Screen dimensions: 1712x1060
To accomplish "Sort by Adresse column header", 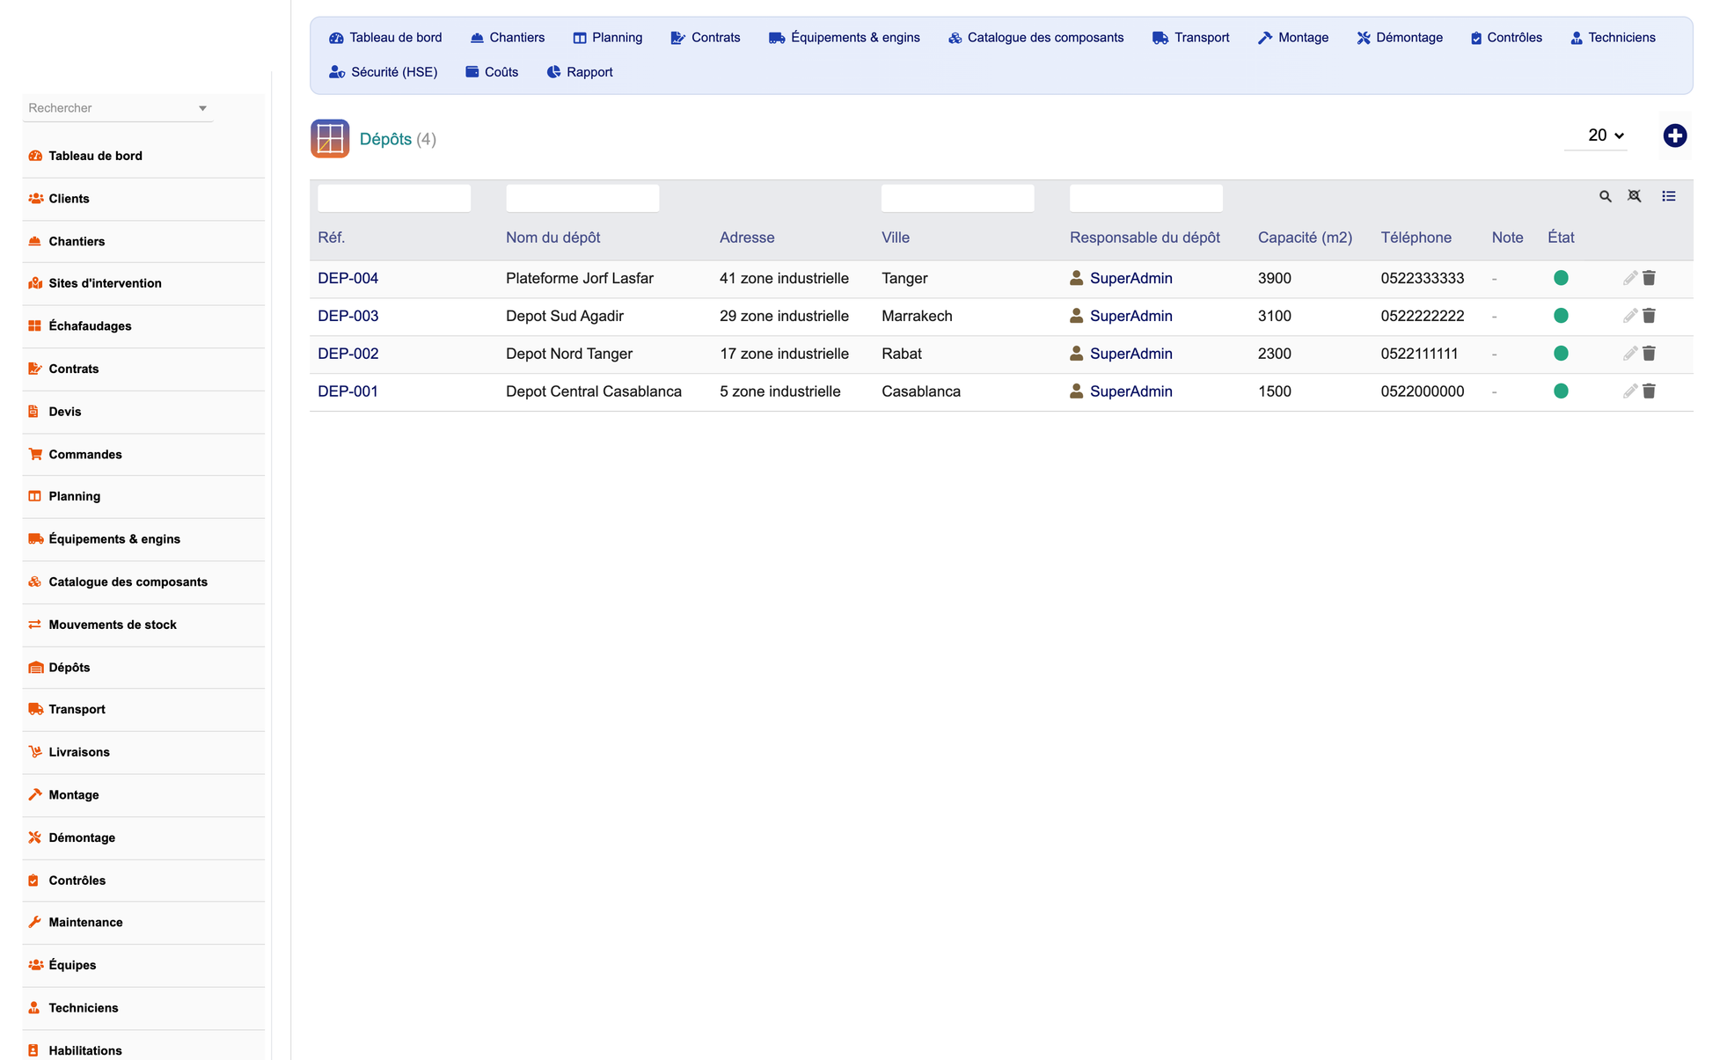I will [747, 238].
